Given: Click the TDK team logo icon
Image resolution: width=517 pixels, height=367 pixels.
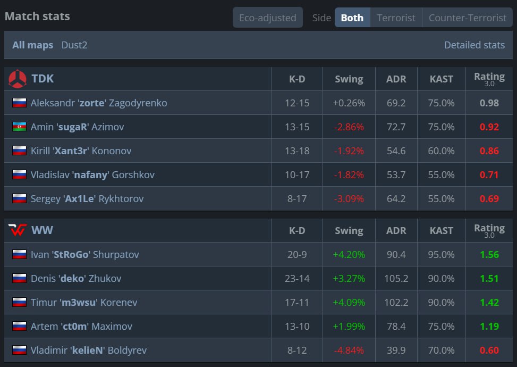Looking at the screenshot, I should click(18, 79).
